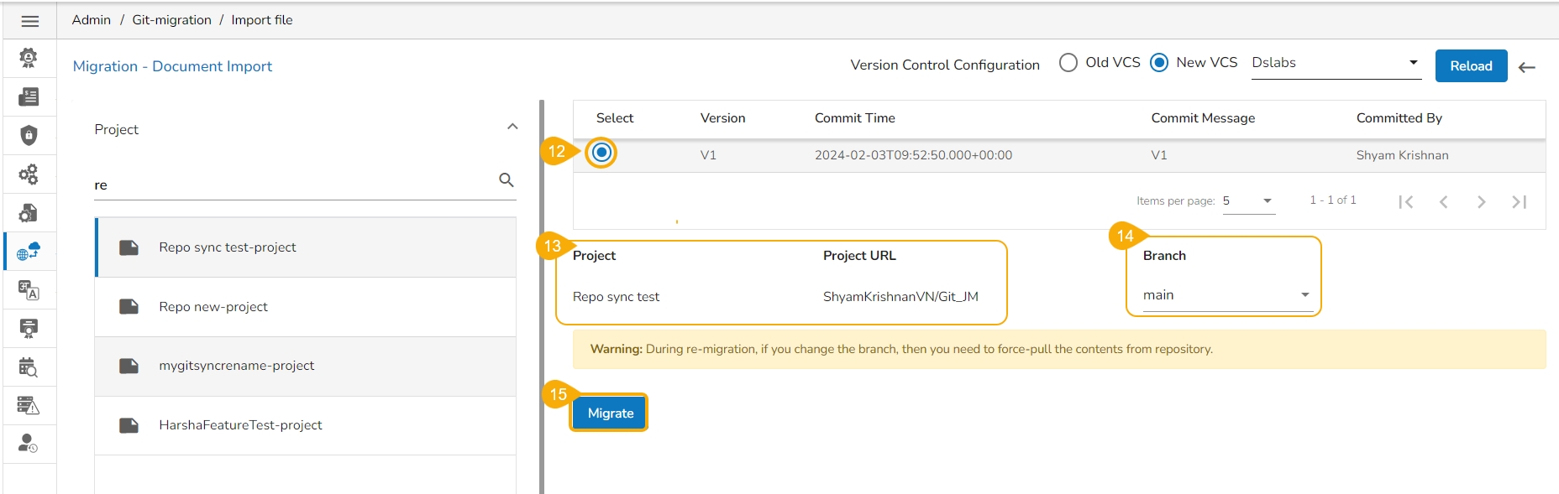Select the V1 version radio button
This screenshot has height=494, width=1559.
tap(601, 153)
